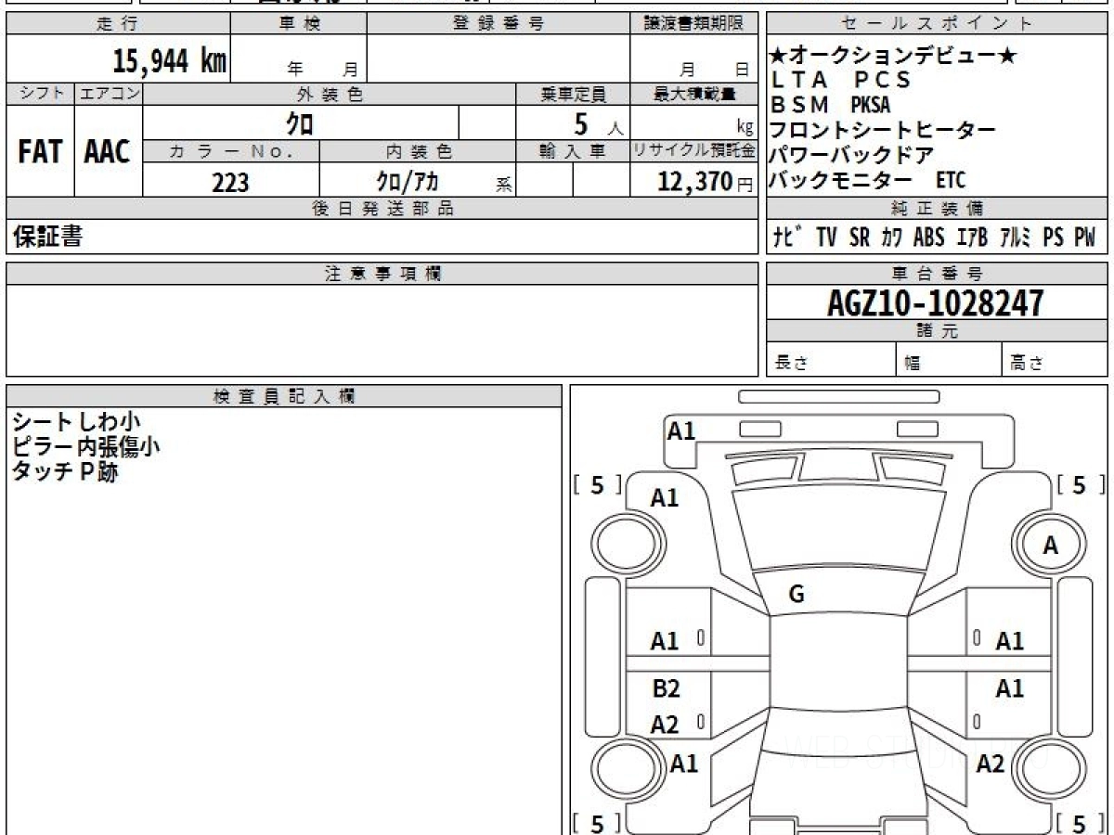Select the 検査員記入欄 header bar
Image resolution: width=1114 pixels, height=835 pixels.
pos(284,396)
